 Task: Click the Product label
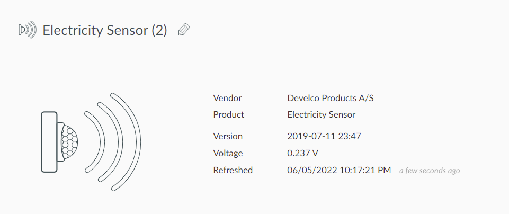228,114
